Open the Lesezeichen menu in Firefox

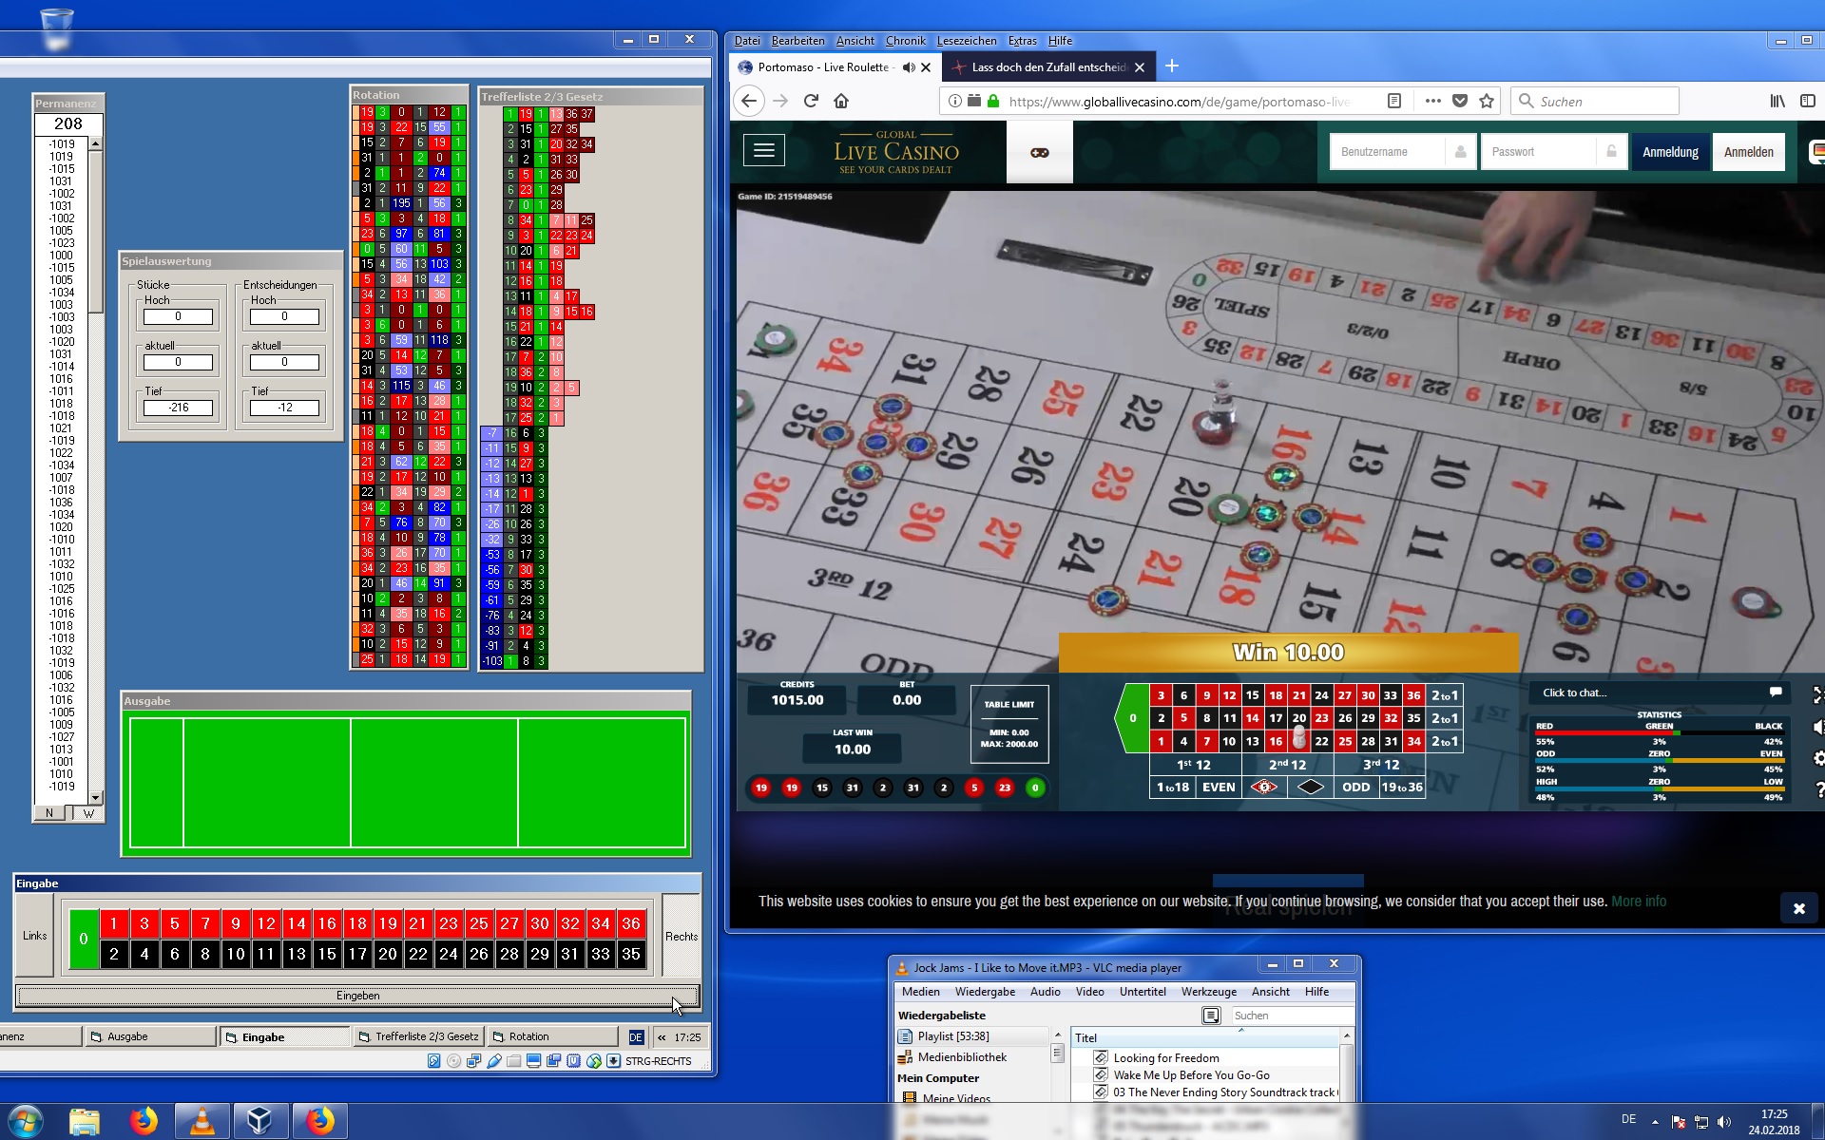click(966, 41)
